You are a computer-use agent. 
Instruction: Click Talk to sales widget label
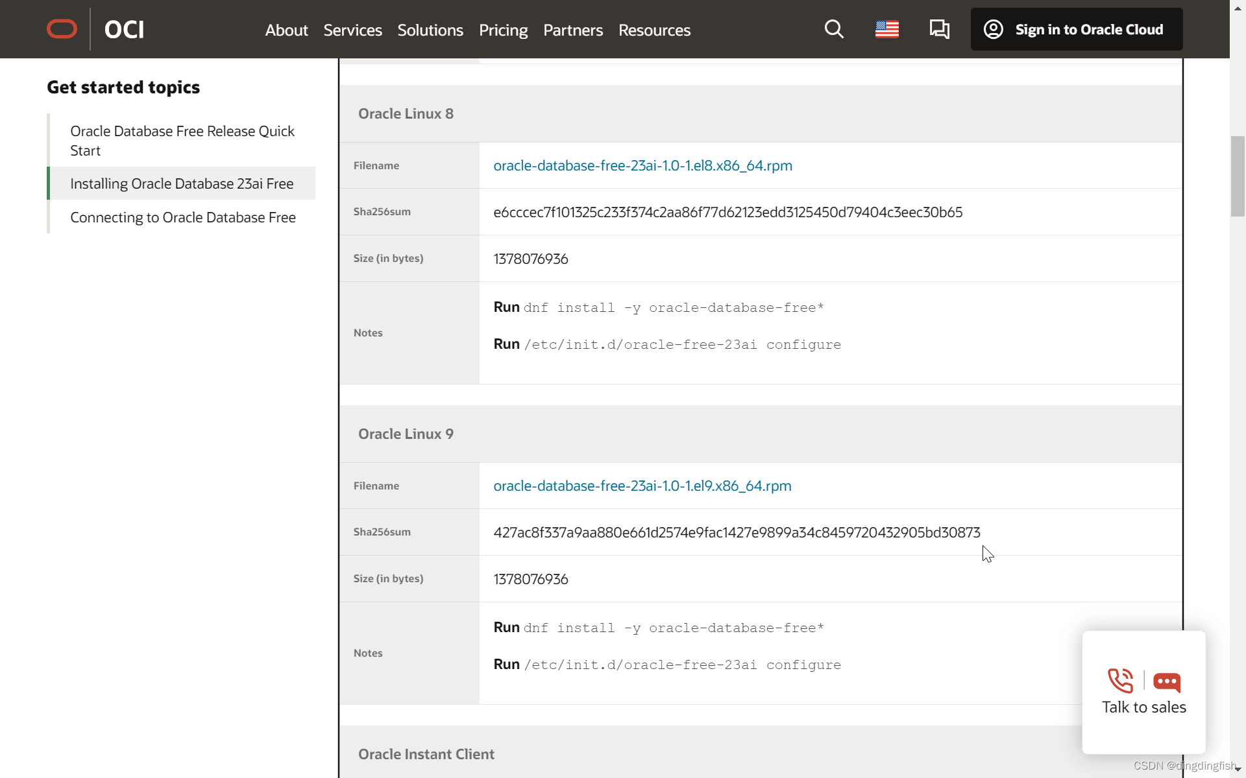tap(1144, 707)
